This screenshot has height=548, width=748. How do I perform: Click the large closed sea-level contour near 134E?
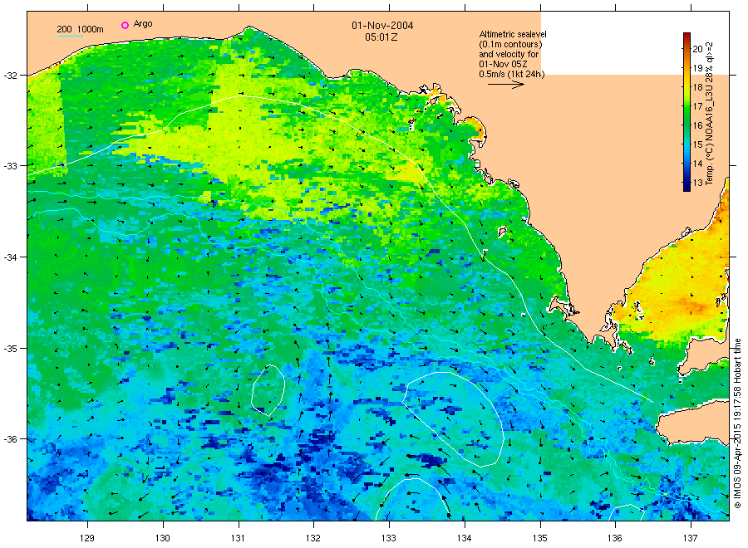[x=453, y=419]
